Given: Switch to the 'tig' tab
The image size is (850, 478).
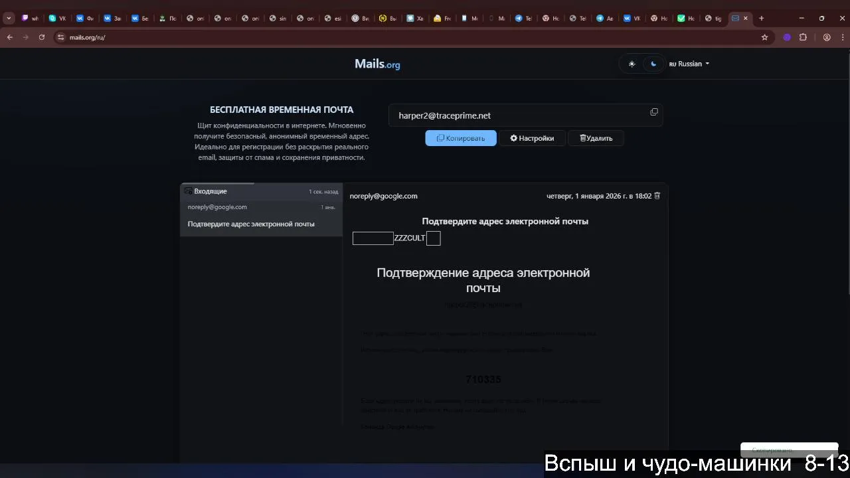Looking at the screenshot, I should pos(713,18).
